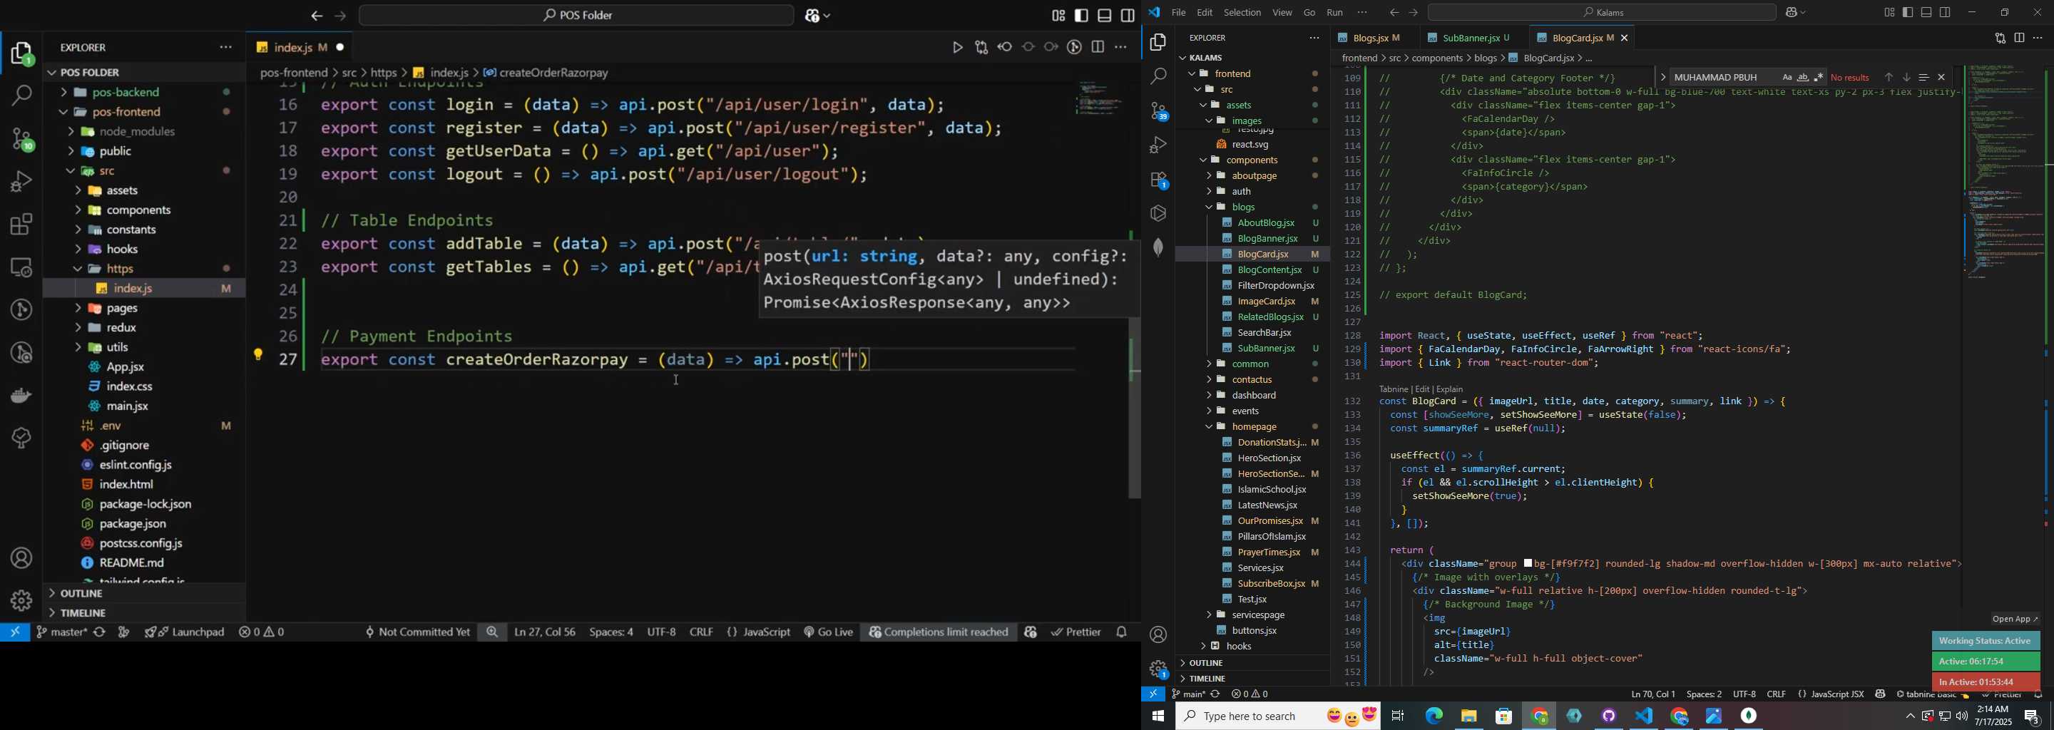
Task: Open Run and Debug in POS Folder window
Action: point(21,182)
